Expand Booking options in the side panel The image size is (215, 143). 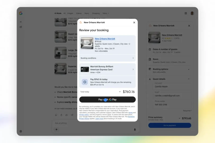(x=189, y=69)
